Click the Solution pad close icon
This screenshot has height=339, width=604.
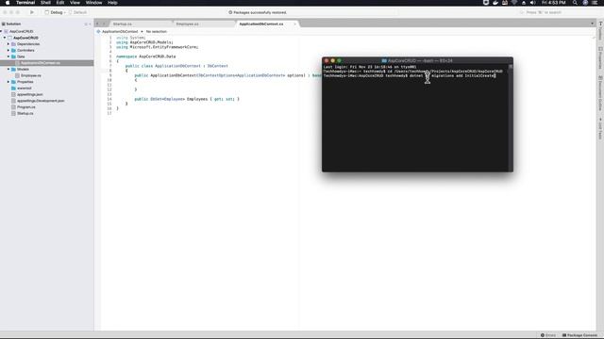pos(91,24)
